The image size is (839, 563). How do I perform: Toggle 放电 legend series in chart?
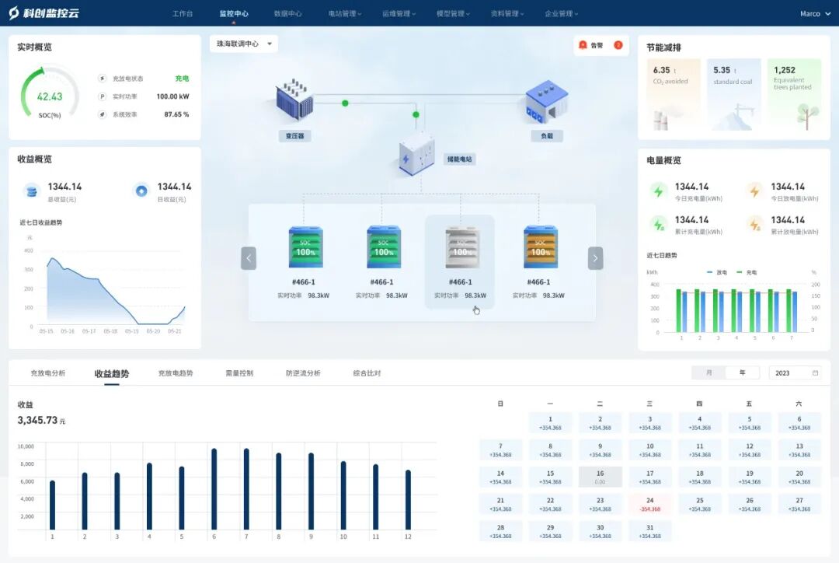tap(716, 272)
